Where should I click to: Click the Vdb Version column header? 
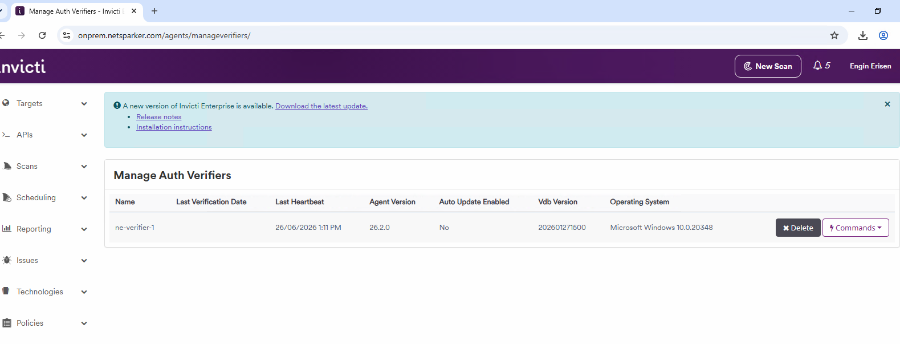pos(558,202)
